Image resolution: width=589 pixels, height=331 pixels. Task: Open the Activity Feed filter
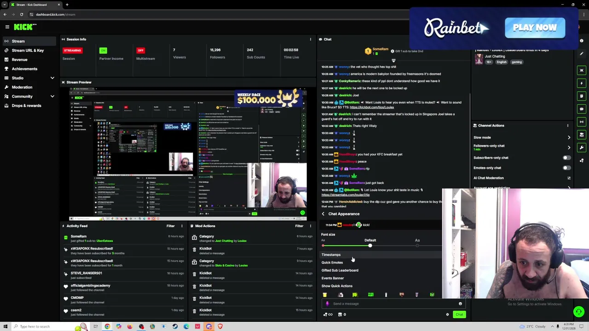tap(170, 226)
